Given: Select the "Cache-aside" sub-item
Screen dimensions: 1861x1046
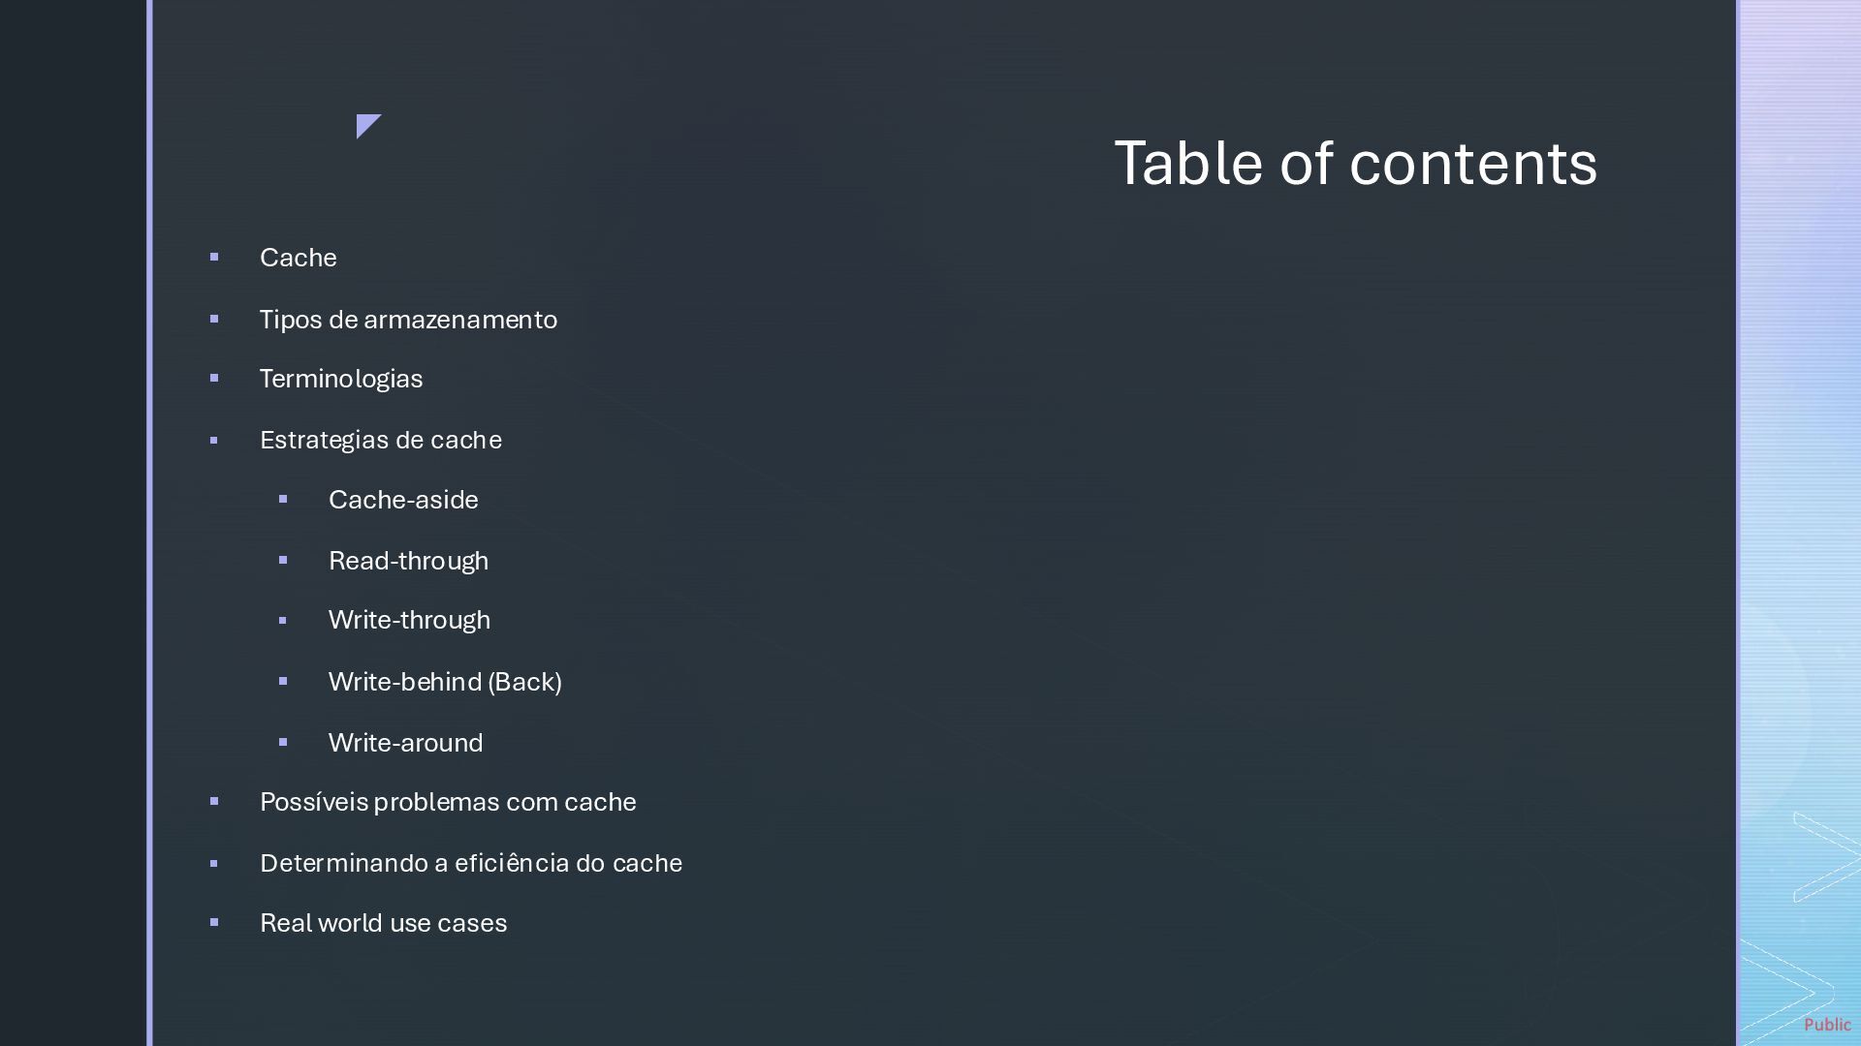Looking at the screenshot, I should pos(403,500).
